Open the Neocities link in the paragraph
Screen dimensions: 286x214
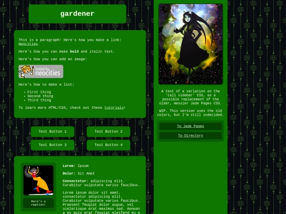click(28, 44)
